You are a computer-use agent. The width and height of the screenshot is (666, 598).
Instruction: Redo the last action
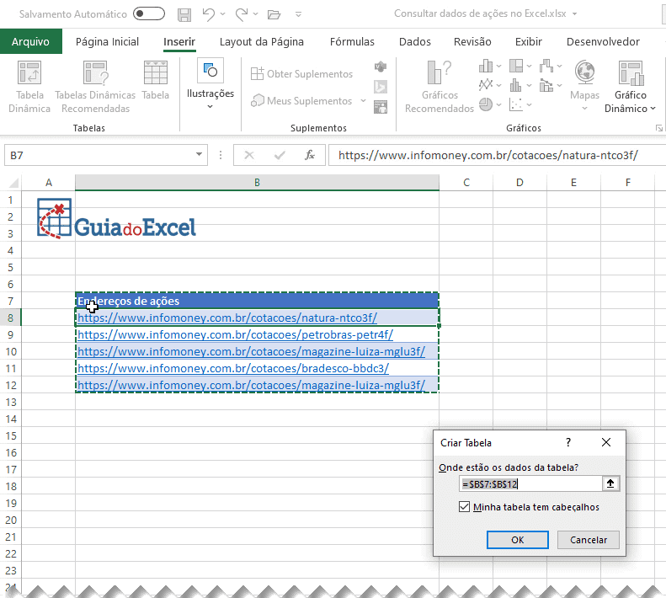pyautogui.click(x=242, y=14)
